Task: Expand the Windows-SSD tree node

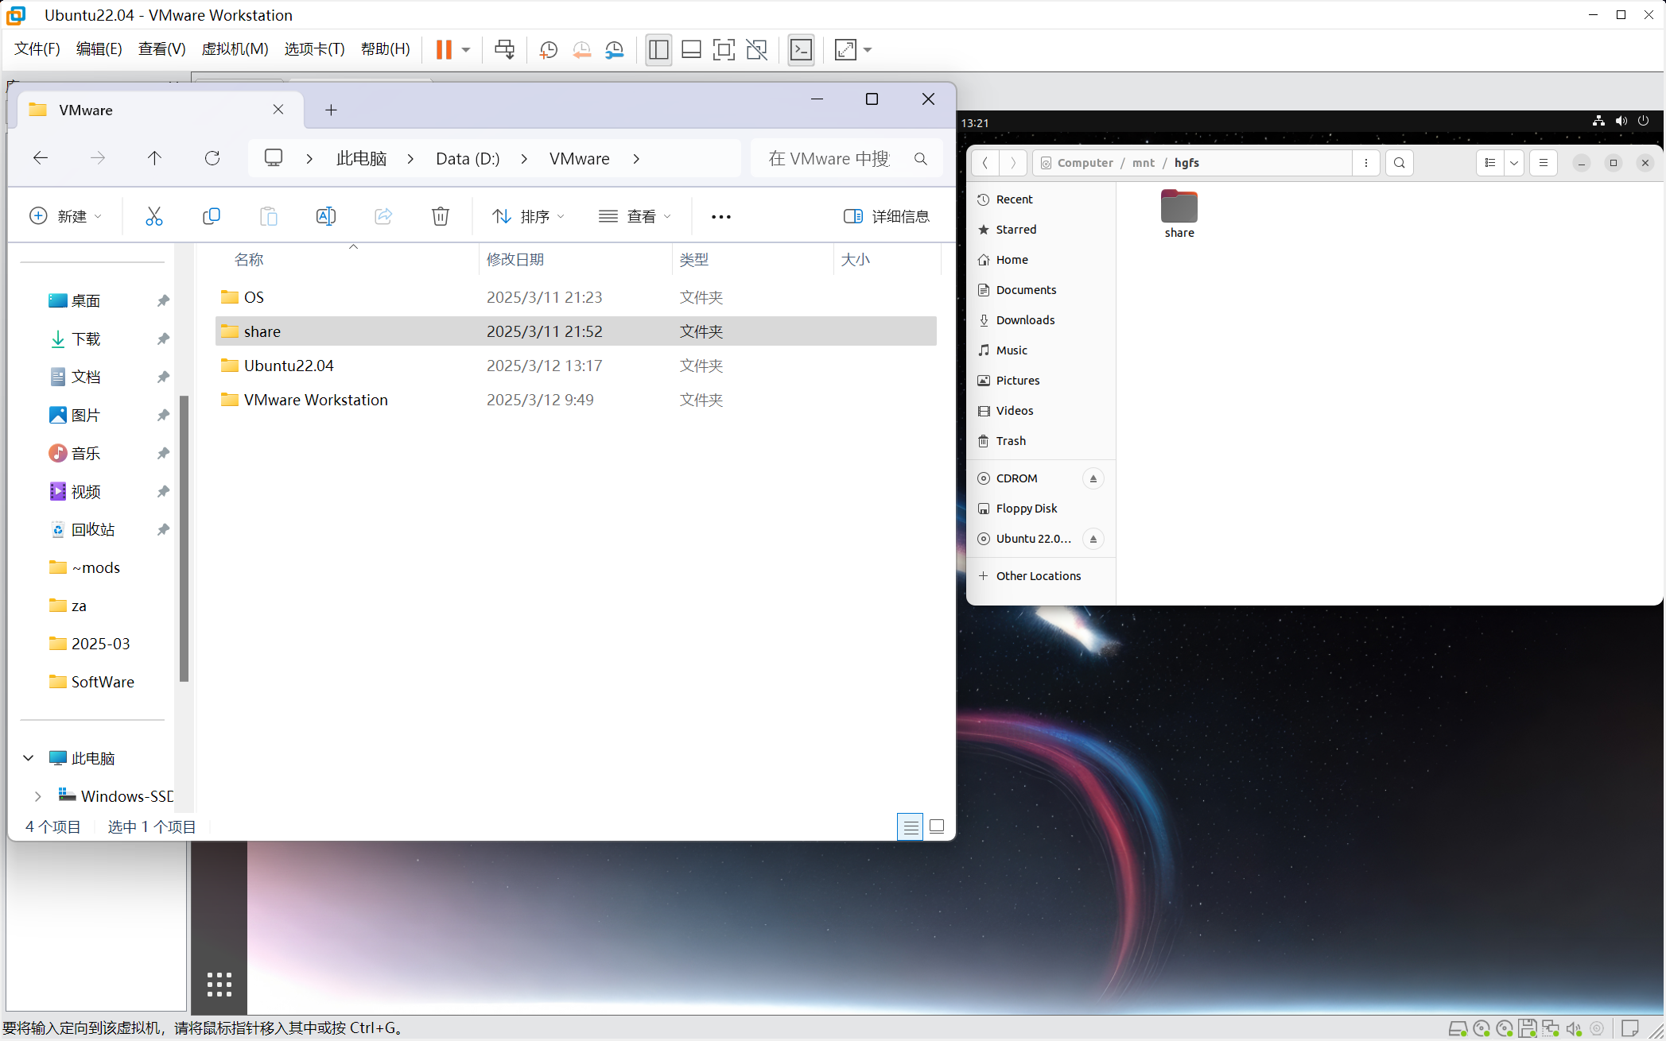Action: point(37,796)
